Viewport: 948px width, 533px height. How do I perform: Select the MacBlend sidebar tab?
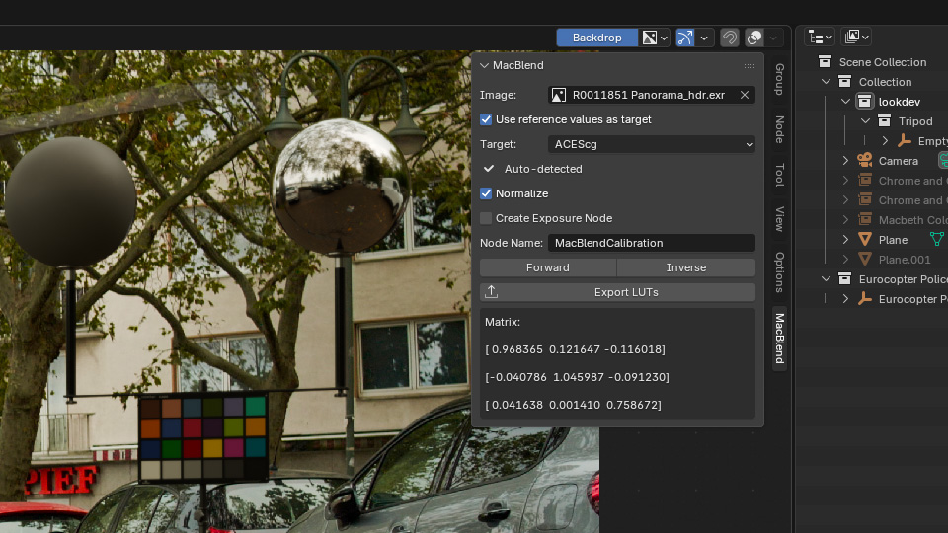(780, 339)
